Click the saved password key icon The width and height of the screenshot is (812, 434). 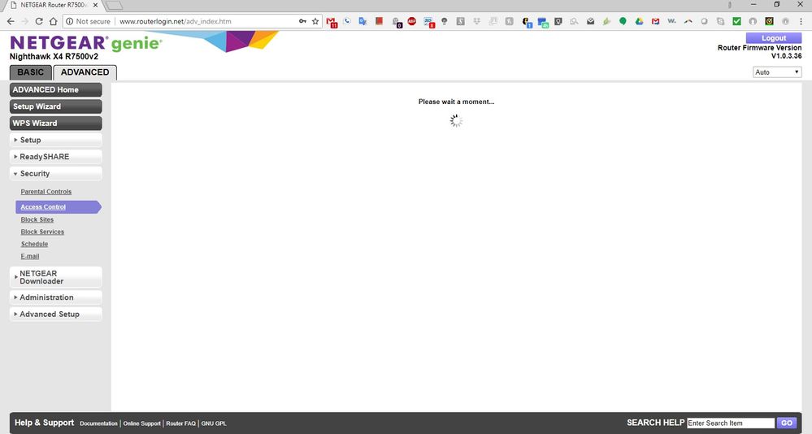point(302,21)
